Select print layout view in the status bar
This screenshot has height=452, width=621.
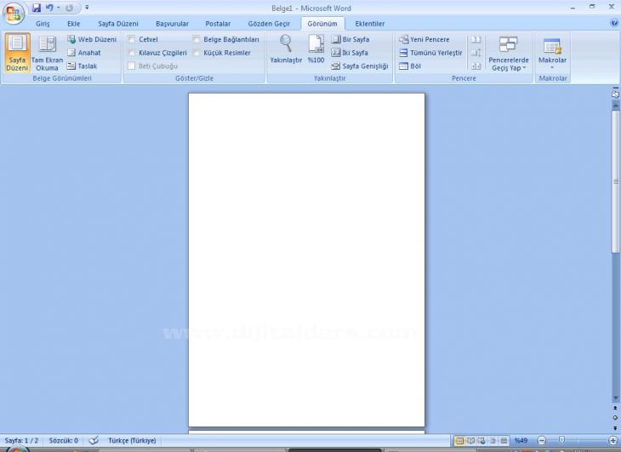(x=459, y=441)
